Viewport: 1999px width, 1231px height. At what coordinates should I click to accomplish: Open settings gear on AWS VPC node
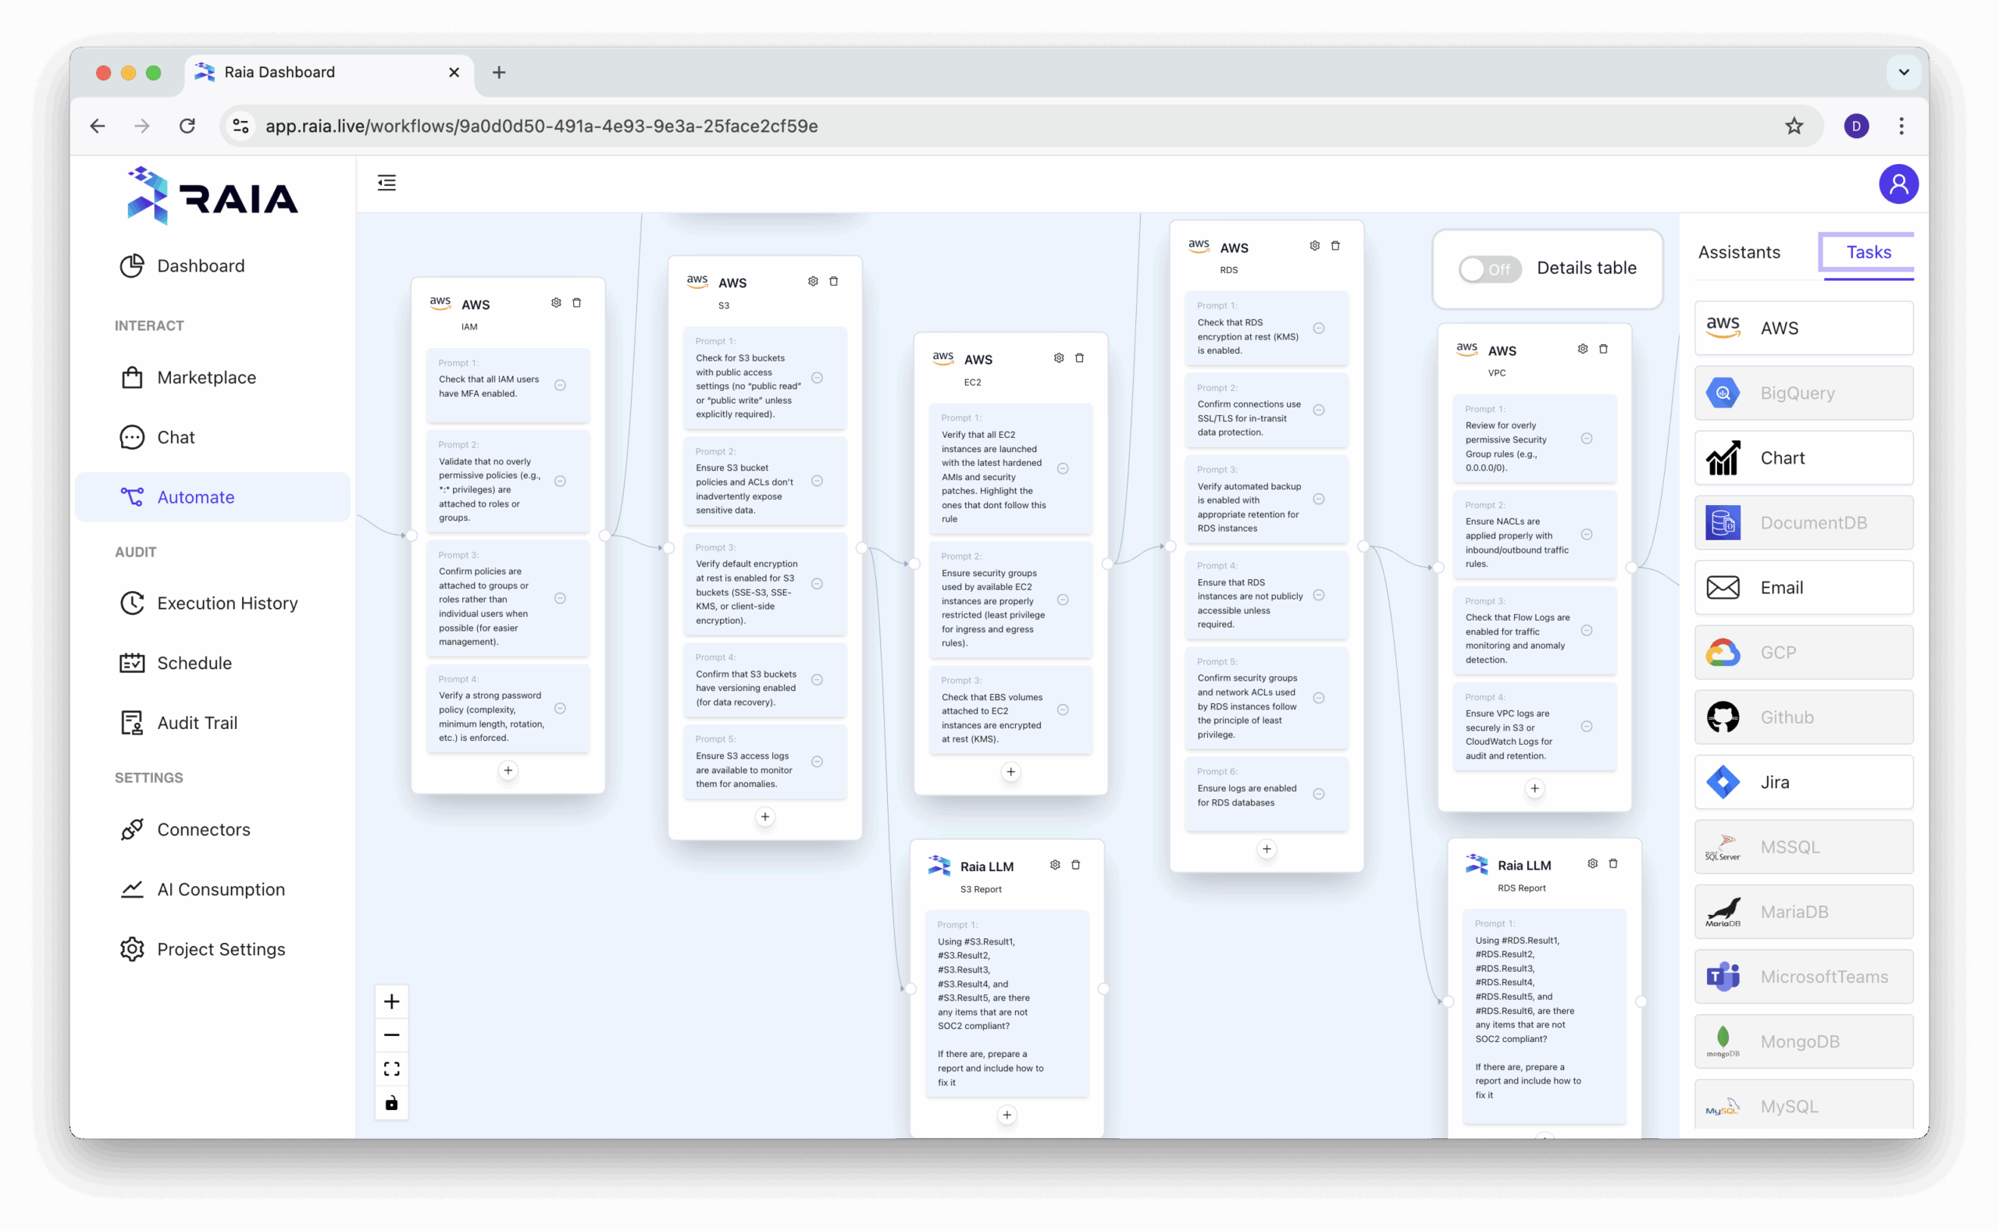click(1582, 349)
